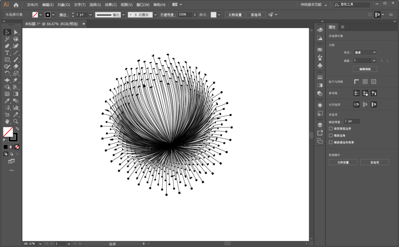Select the Shape Builder tool

7,87
